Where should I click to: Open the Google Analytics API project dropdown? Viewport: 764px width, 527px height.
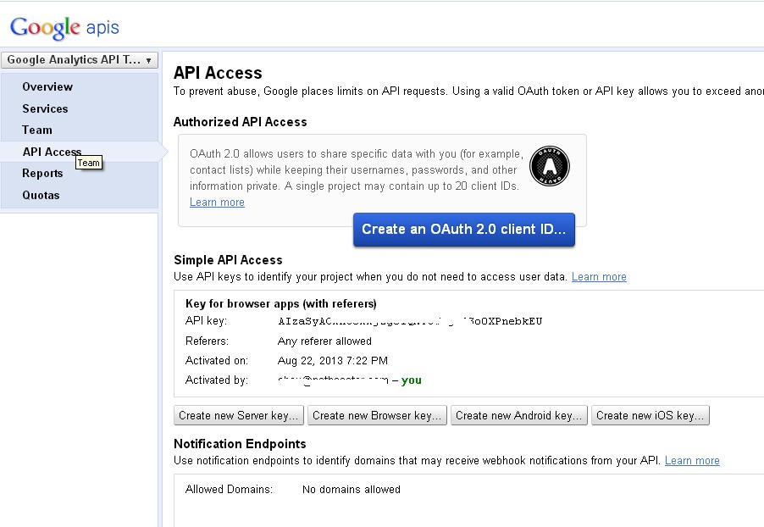pyautogui.click(x=80, y=60)
